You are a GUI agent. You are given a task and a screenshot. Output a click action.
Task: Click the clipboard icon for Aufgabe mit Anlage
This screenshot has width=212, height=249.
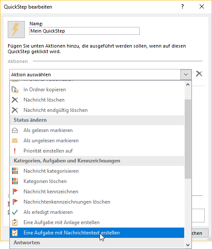tap(15, 222)
